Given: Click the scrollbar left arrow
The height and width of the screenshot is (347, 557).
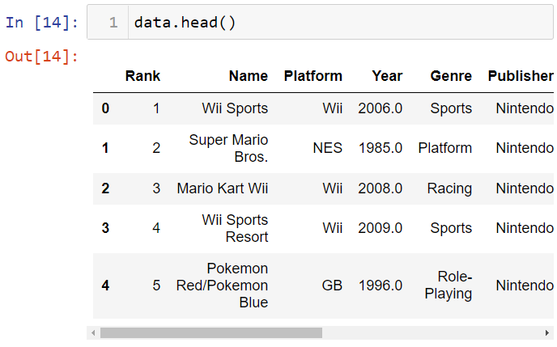Looking at the screenshot, I should [x=93, y=332].
